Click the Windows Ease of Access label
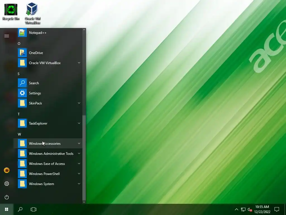Screen dimensions: 286x215 (47, 164)
